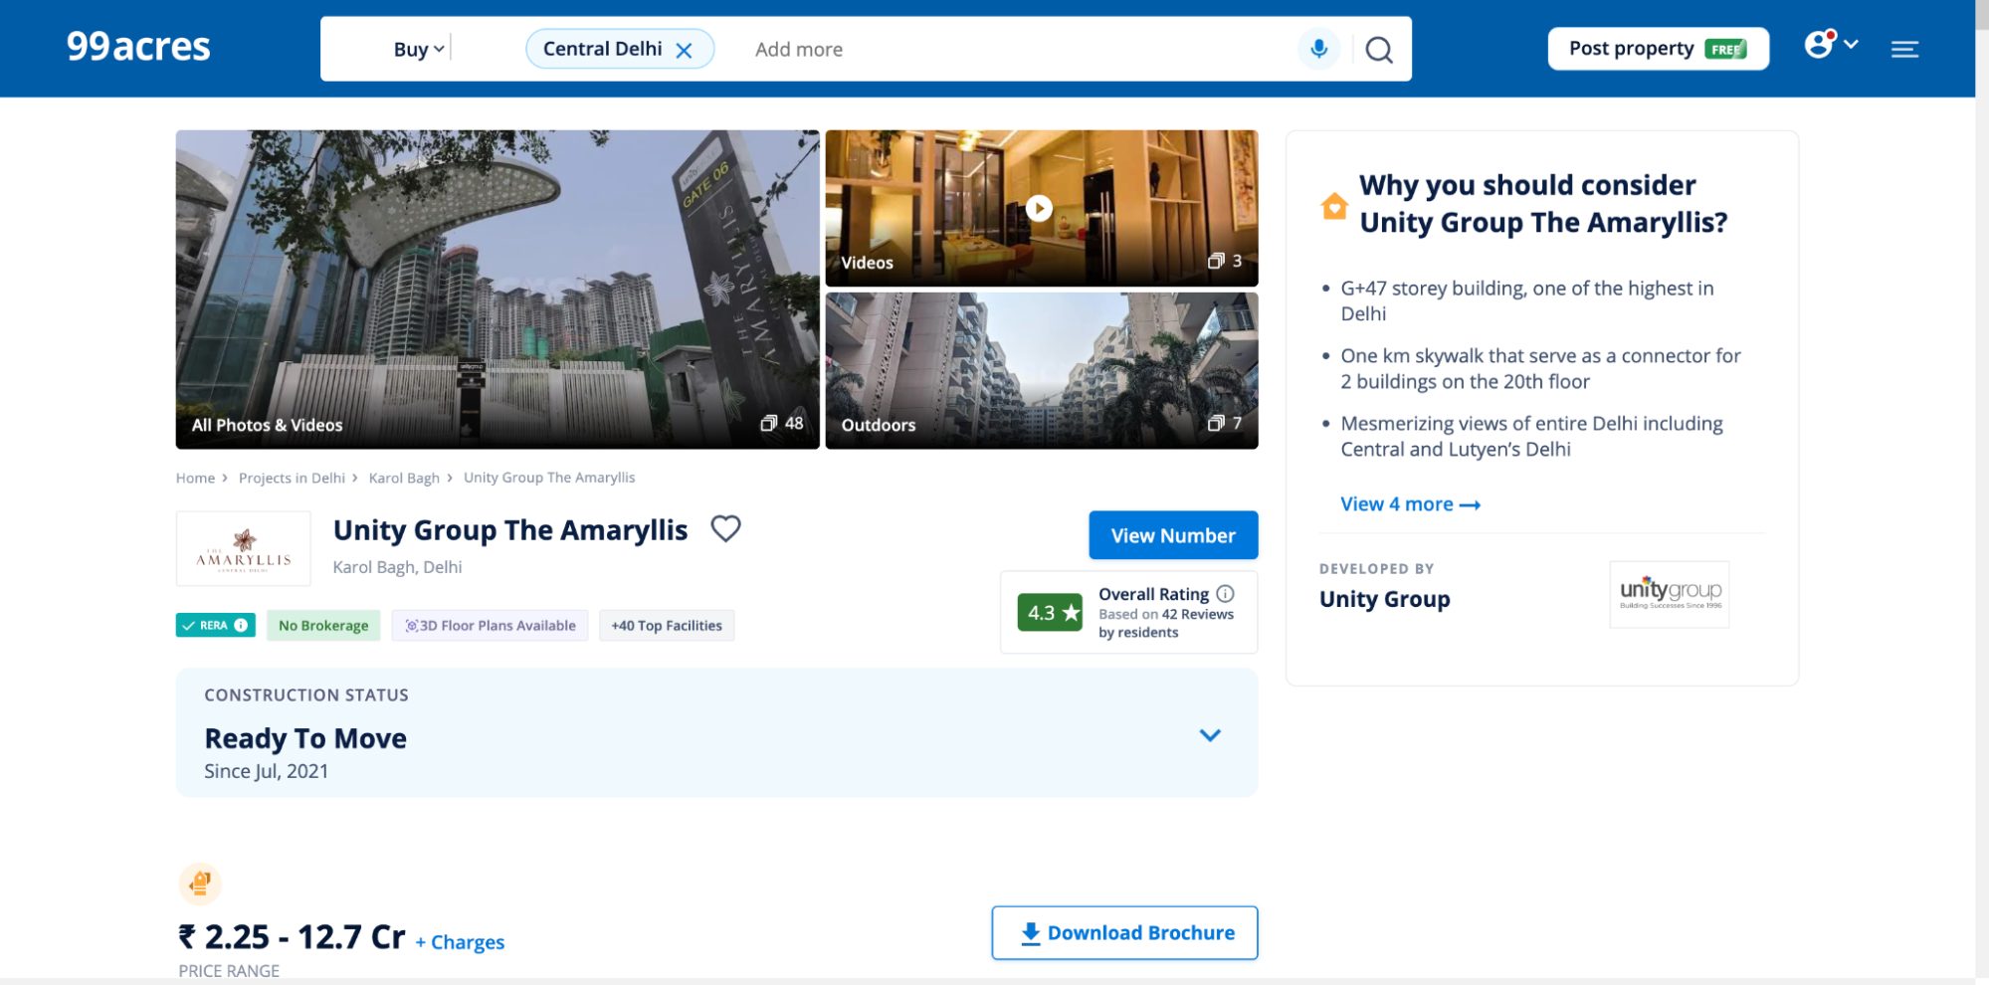Screen dimensions: 1989x985
Task: Open the Buy category dropdown
Action: point(419,49)
